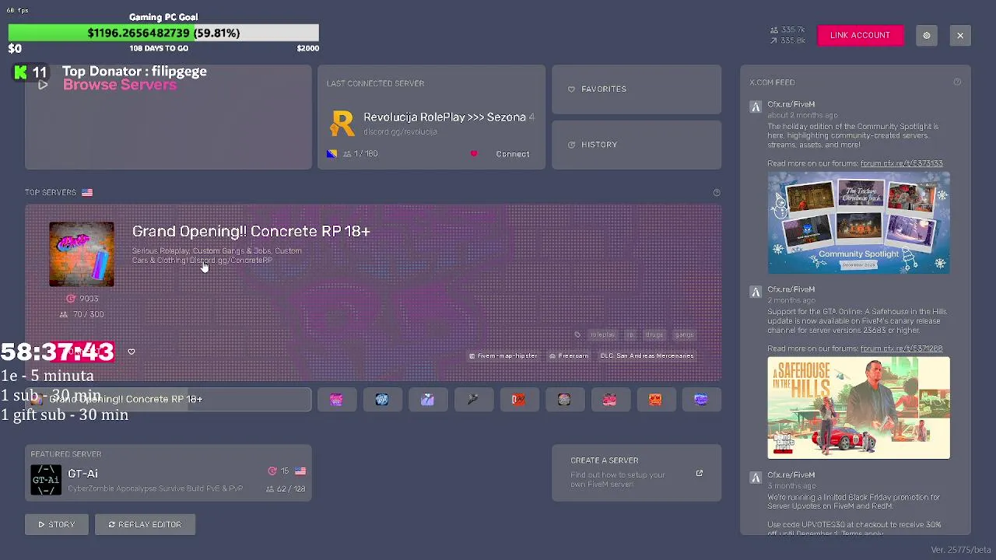Click the upvote icon beside 9003

click(71, 299)
